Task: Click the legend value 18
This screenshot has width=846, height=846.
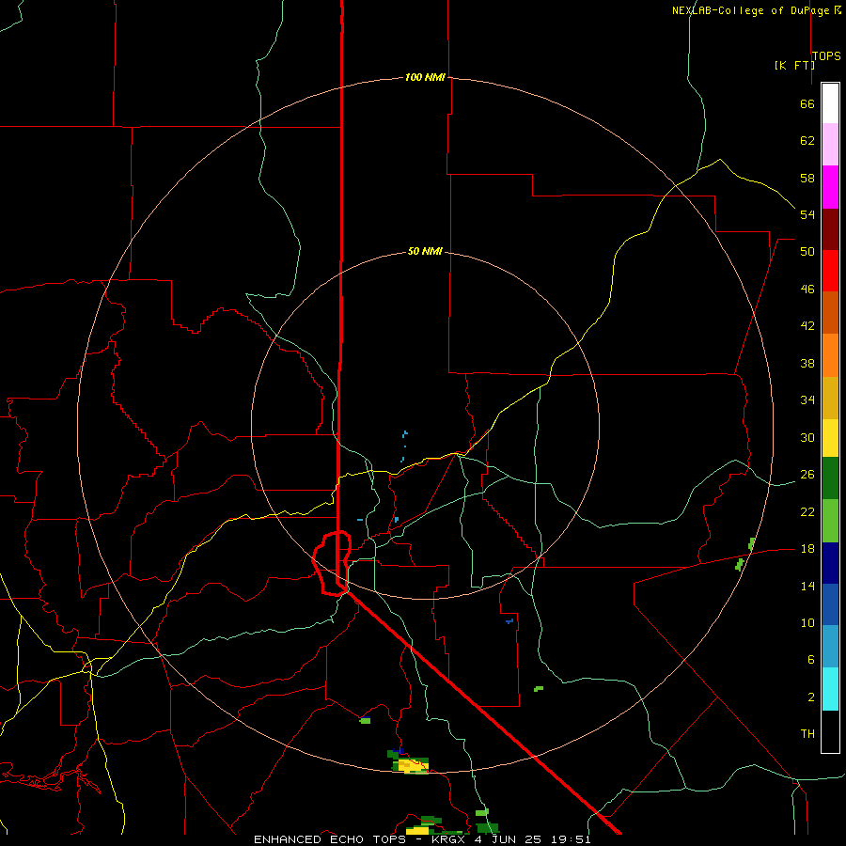Action: [x=807, y=548]
